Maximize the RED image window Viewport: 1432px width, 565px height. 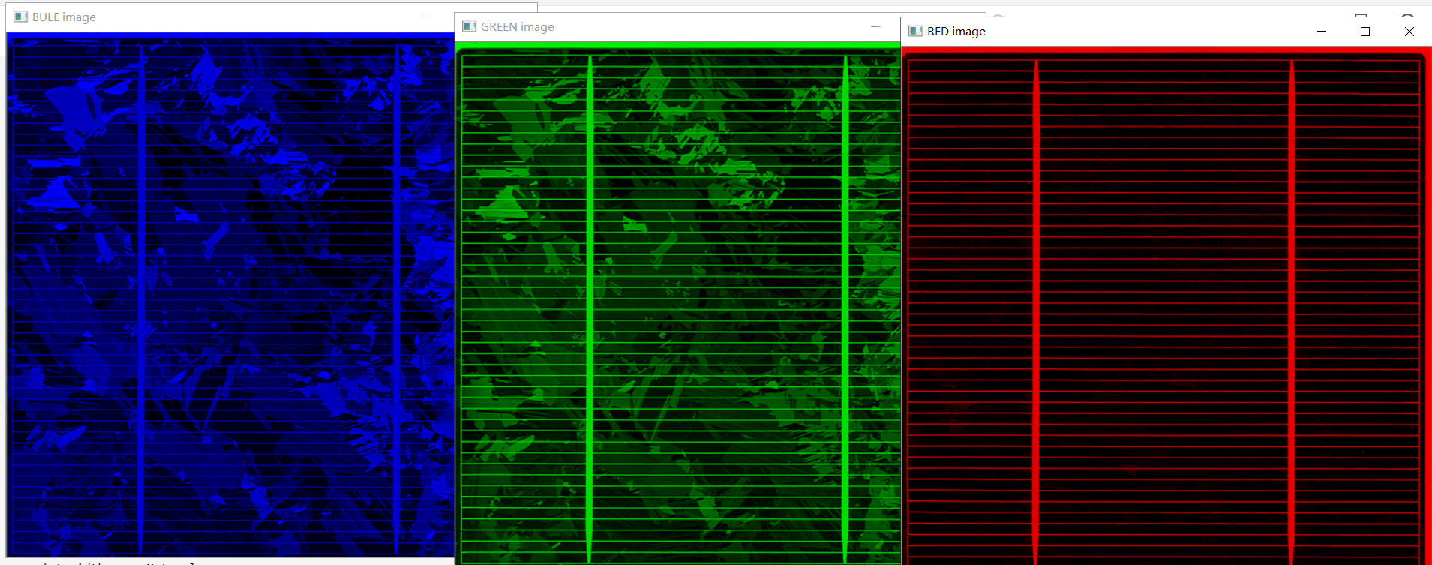coord(1365,31)
